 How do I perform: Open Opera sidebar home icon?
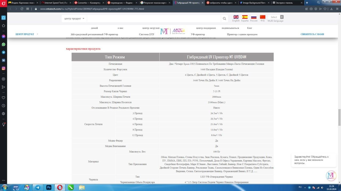point(3,18)
